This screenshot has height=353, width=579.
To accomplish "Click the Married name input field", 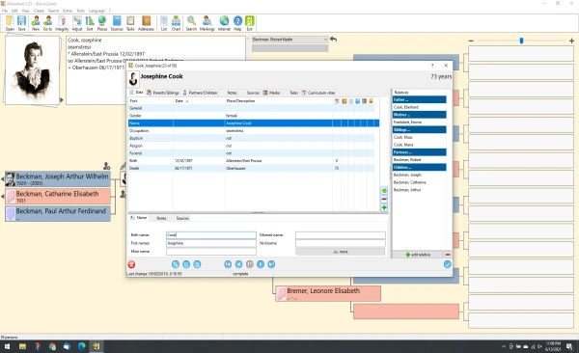I will [340, 235].
